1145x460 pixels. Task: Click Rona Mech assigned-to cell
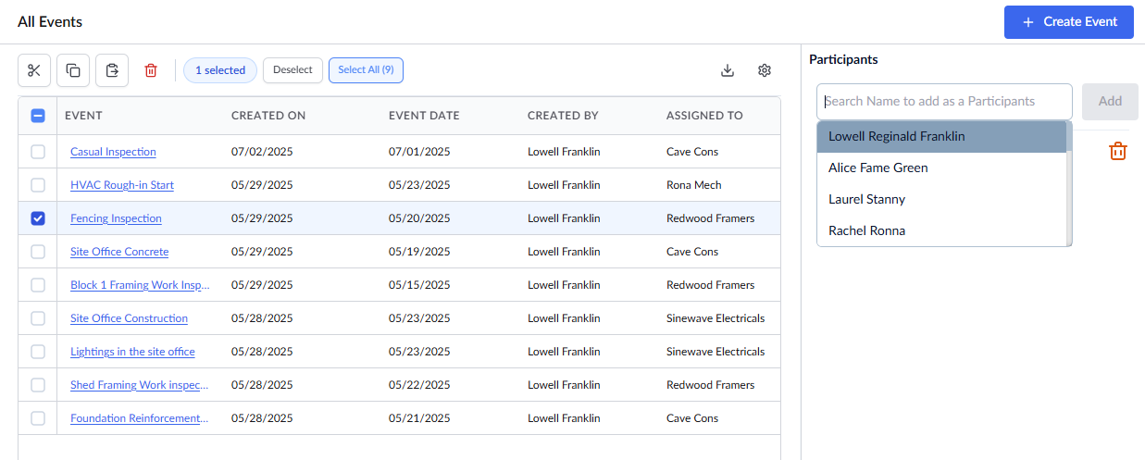[x=693, y=185]
